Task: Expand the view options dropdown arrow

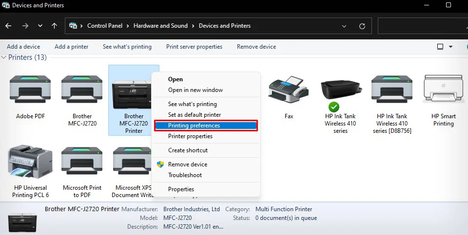Action: (x=450, y=47)
